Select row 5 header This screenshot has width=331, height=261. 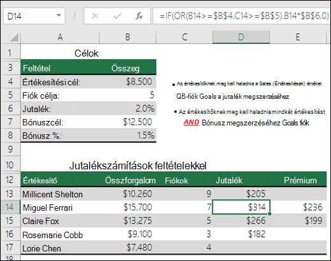(10, 95)
